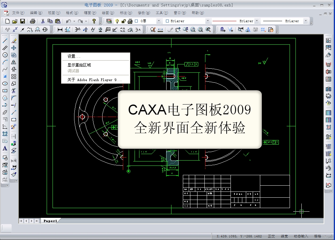
Task: Open the 编辑(E) menu
Action: (x=36, y=13)
